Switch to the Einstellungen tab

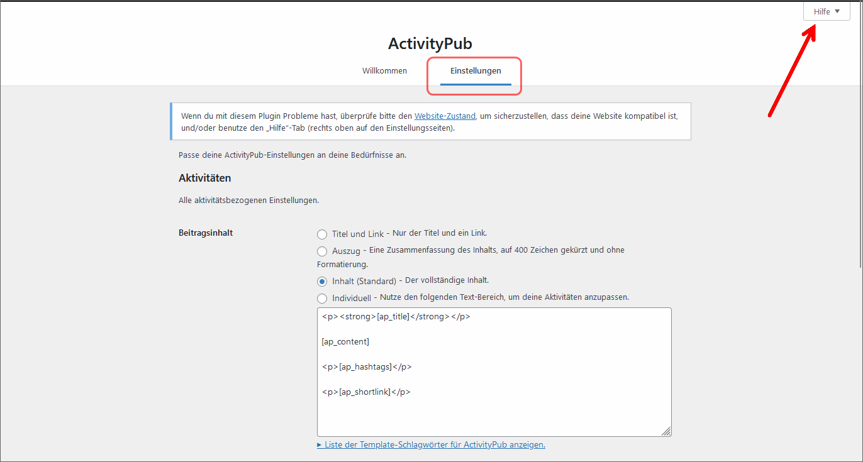click(x=476, y=70)
